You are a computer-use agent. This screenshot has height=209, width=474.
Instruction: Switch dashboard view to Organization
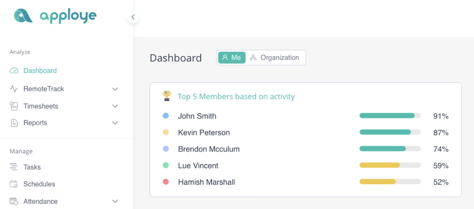(275, 58)
